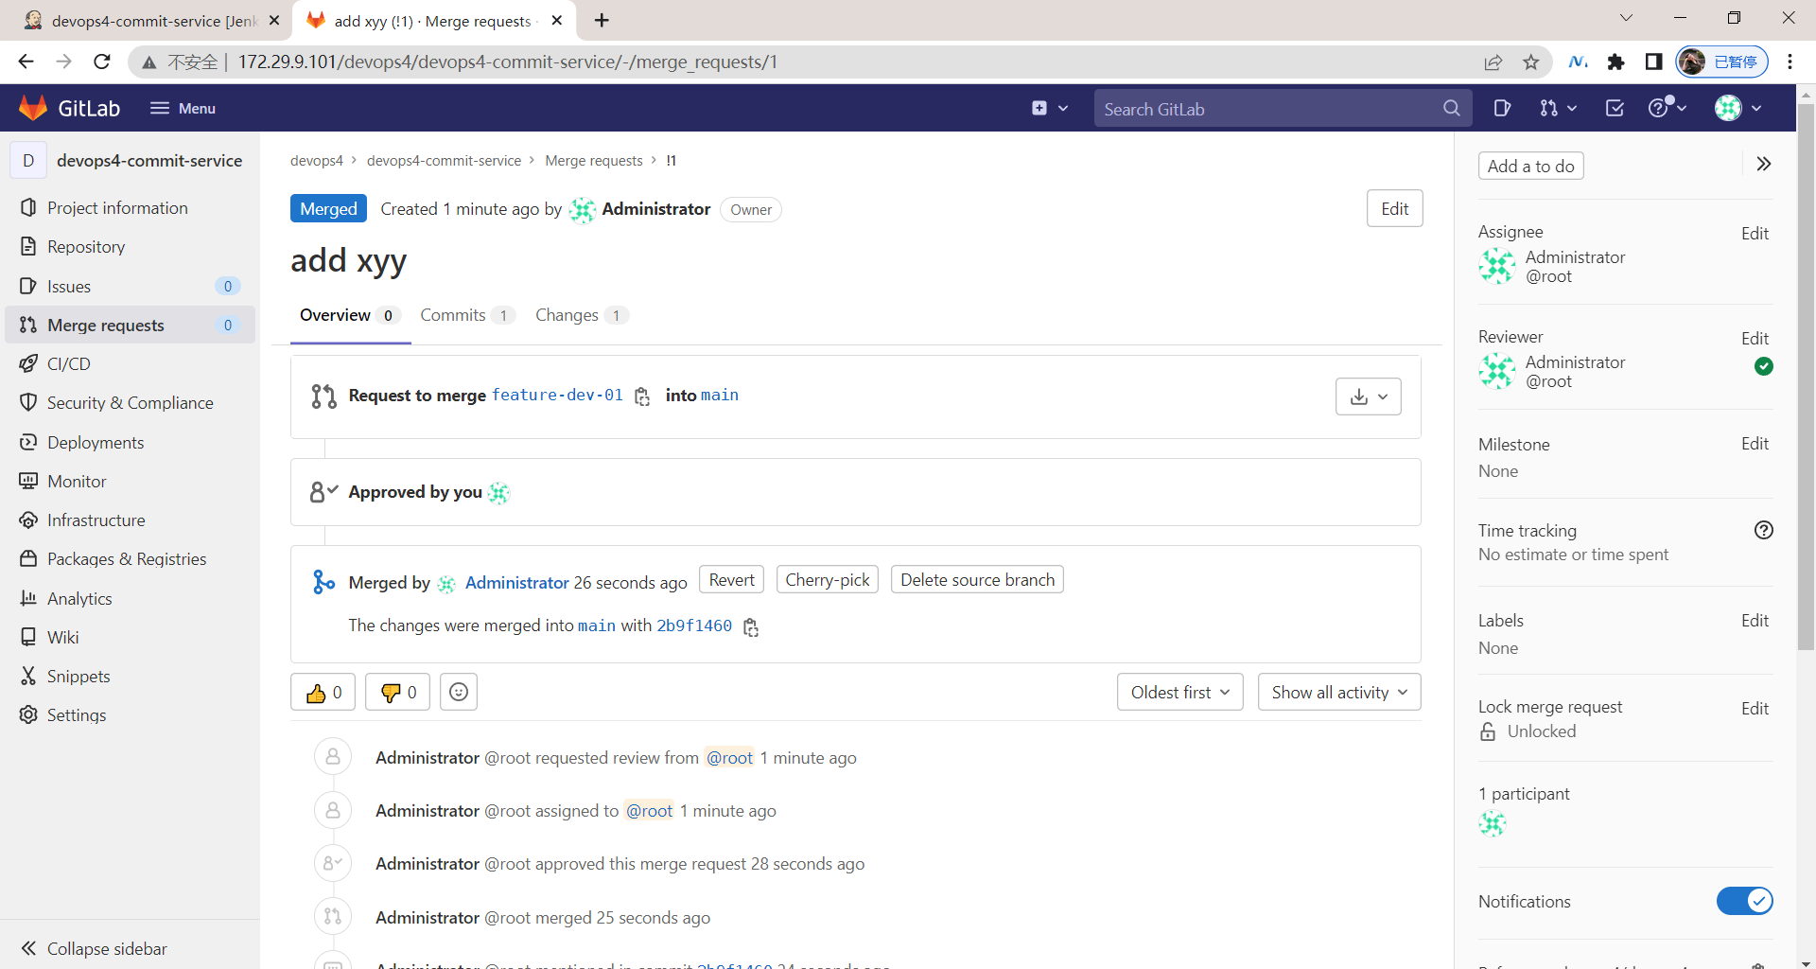Edit the Assignee in sidebar

tap(1755, 234)
